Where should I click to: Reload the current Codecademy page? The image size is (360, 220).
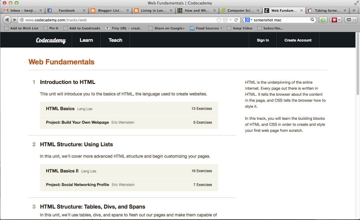coord(237,20)
